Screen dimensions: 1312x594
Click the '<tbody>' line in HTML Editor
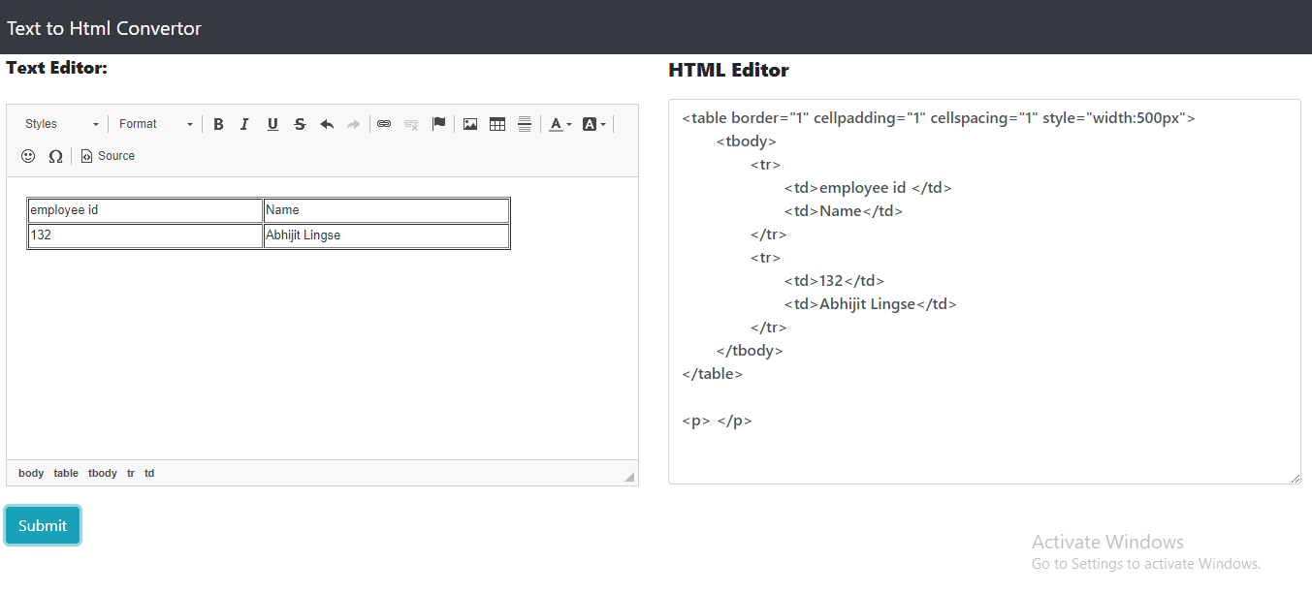[747, 141]
